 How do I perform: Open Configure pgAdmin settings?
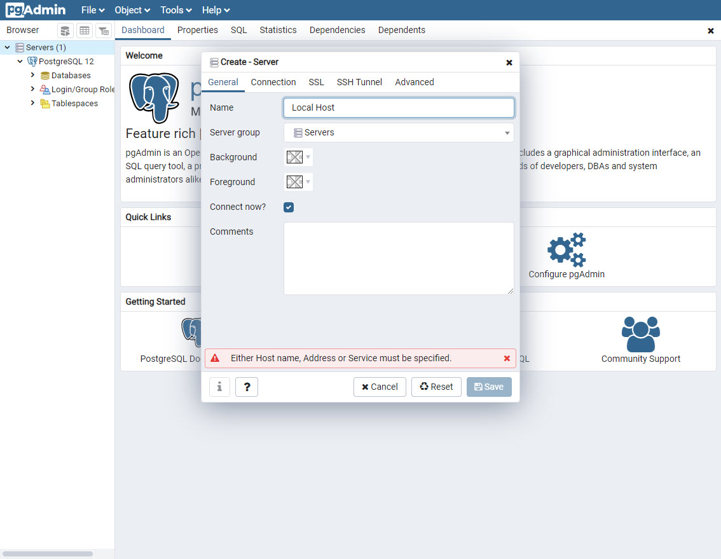click(566, 249)
